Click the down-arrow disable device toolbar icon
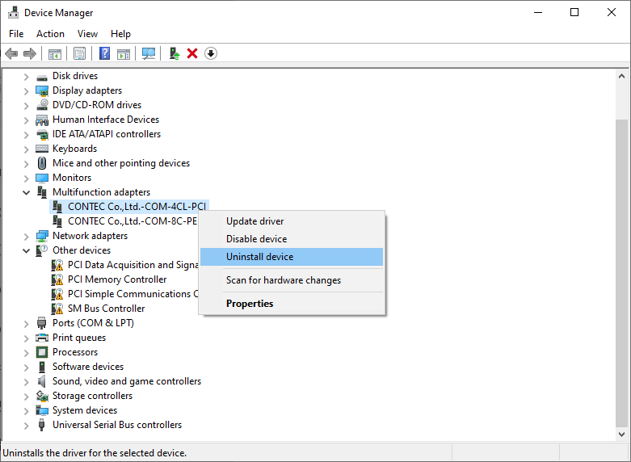 click(x=211, y=53)
